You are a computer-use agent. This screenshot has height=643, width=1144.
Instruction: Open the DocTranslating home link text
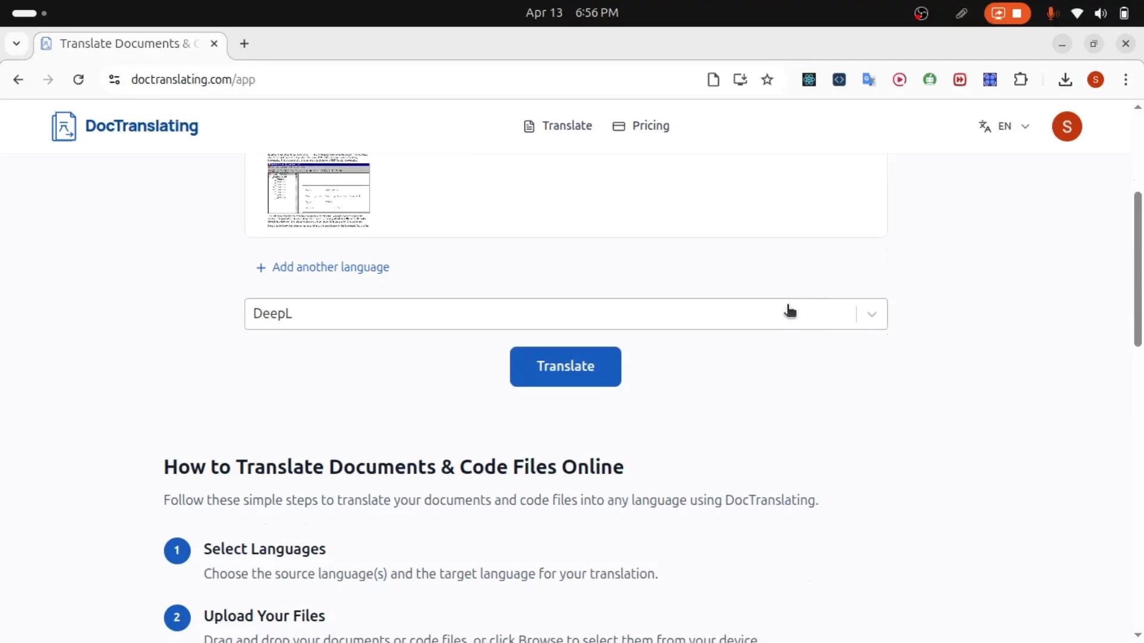pyautogui.click(x=142, y=126)
